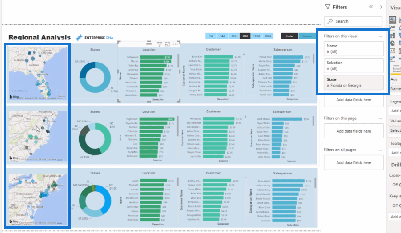The width and height of the screenshot is (401, 233).
Task: Select the 360d time range button
Action: (268, 36)
